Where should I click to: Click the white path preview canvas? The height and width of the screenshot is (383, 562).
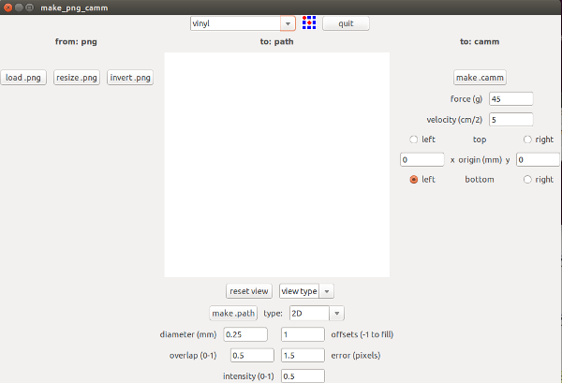coord(277,165)
